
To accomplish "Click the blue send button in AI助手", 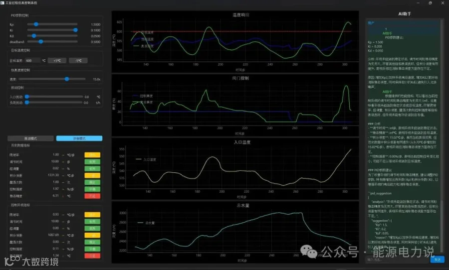I will pyautogui.click(x=437, y=260).
